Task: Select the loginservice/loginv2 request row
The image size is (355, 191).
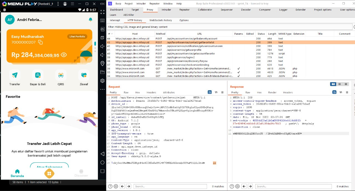Action: (231, 57)
